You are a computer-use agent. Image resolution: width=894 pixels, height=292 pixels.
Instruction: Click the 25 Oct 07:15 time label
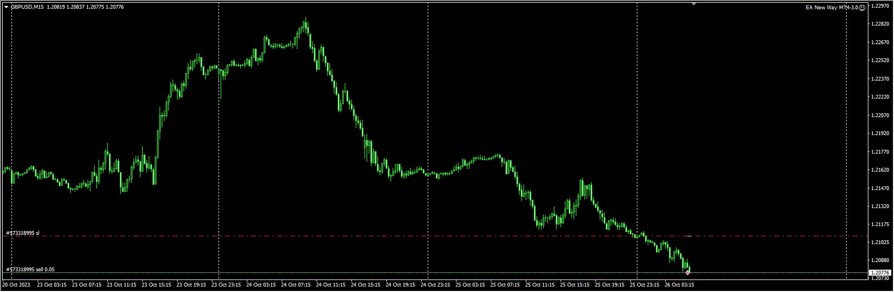pos(505,284)
